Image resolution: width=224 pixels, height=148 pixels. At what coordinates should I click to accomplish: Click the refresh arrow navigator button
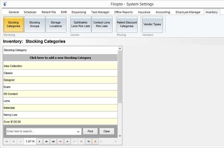88,142
